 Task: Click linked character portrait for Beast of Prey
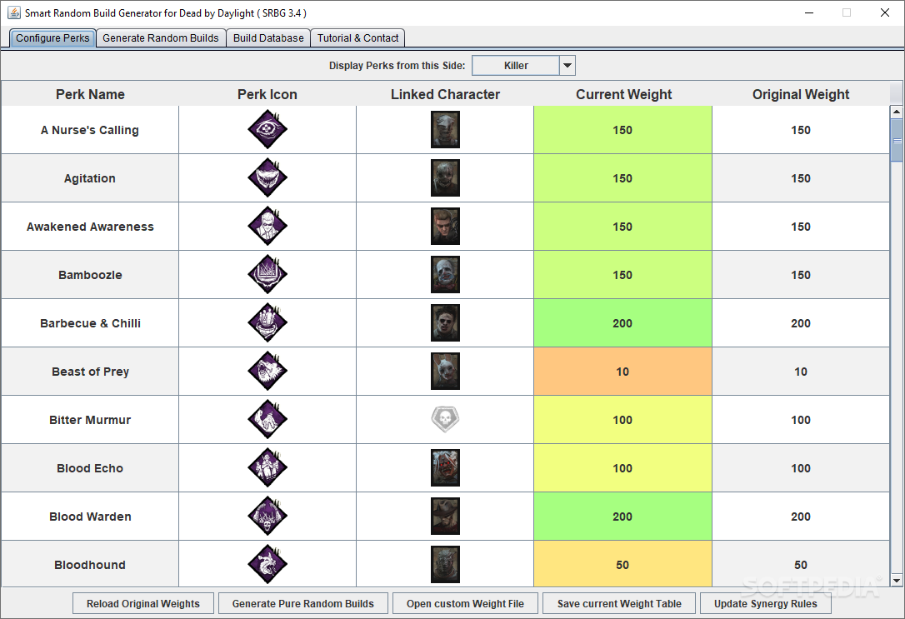(x=445, y=372)
